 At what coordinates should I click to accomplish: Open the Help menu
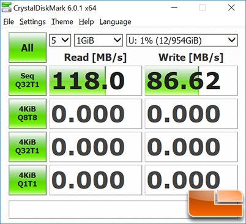coord(86,22)
